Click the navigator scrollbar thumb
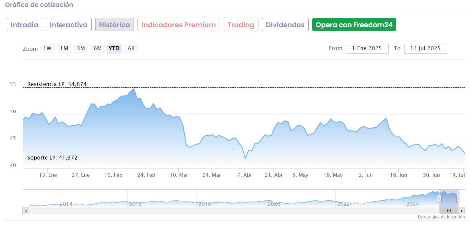This screenshot has height=226, width=470. 449,211
